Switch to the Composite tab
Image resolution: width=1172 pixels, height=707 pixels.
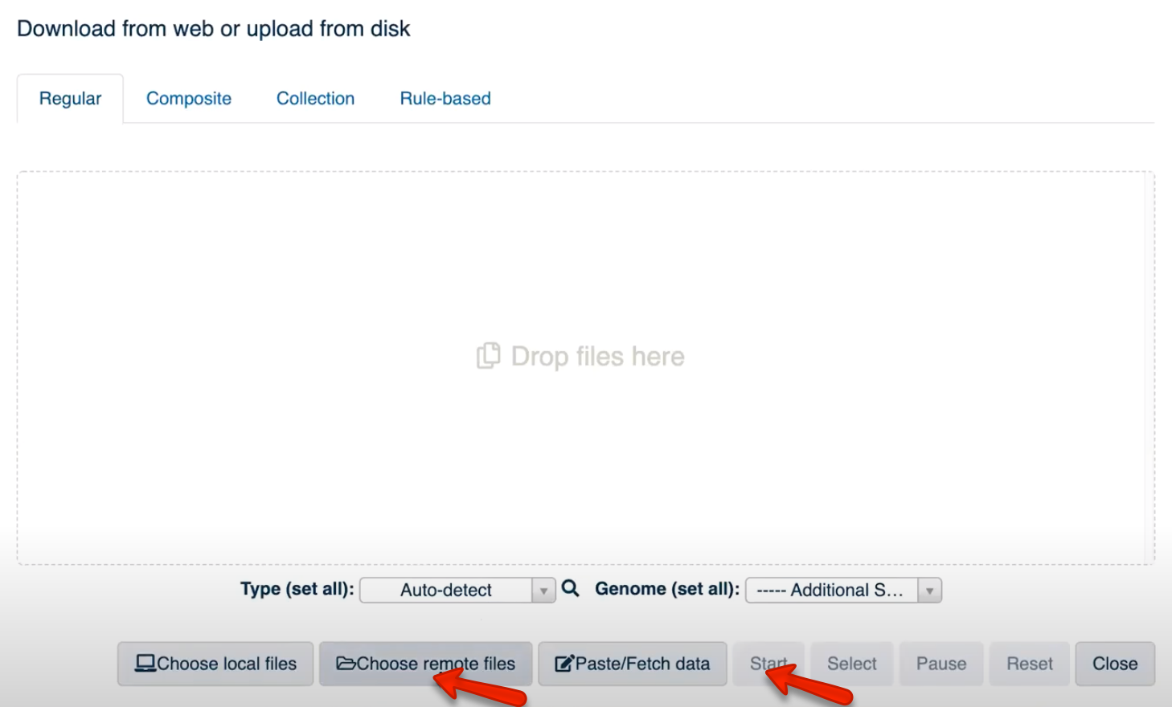(x=189, y=99)
